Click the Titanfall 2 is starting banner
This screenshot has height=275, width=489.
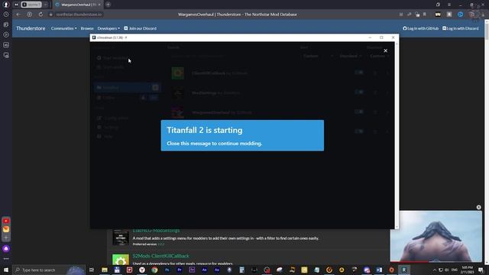[242, 135]
